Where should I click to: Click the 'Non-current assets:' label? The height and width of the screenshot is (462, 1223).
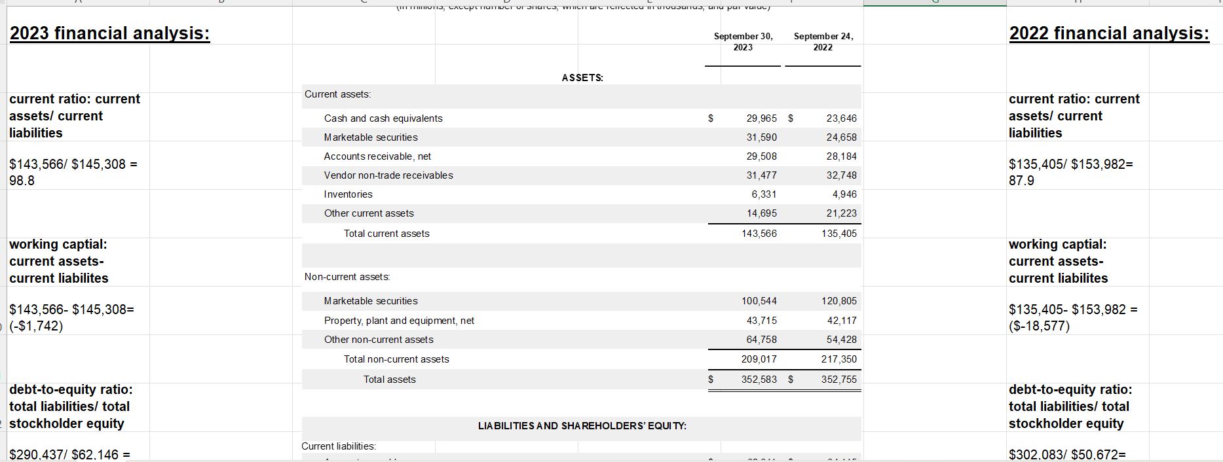(x=347, y=277)
